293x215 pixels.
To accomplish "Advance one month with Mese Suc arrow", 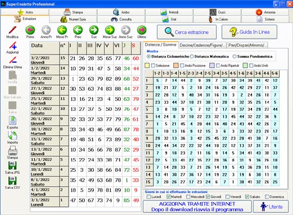I will (x=110, y=30).
